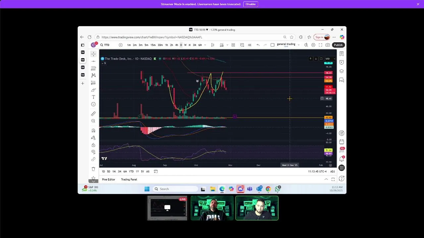This screenshot has height=238, width=424.
Task: Toggle stay in drawing mode
Action: point(93,138)
